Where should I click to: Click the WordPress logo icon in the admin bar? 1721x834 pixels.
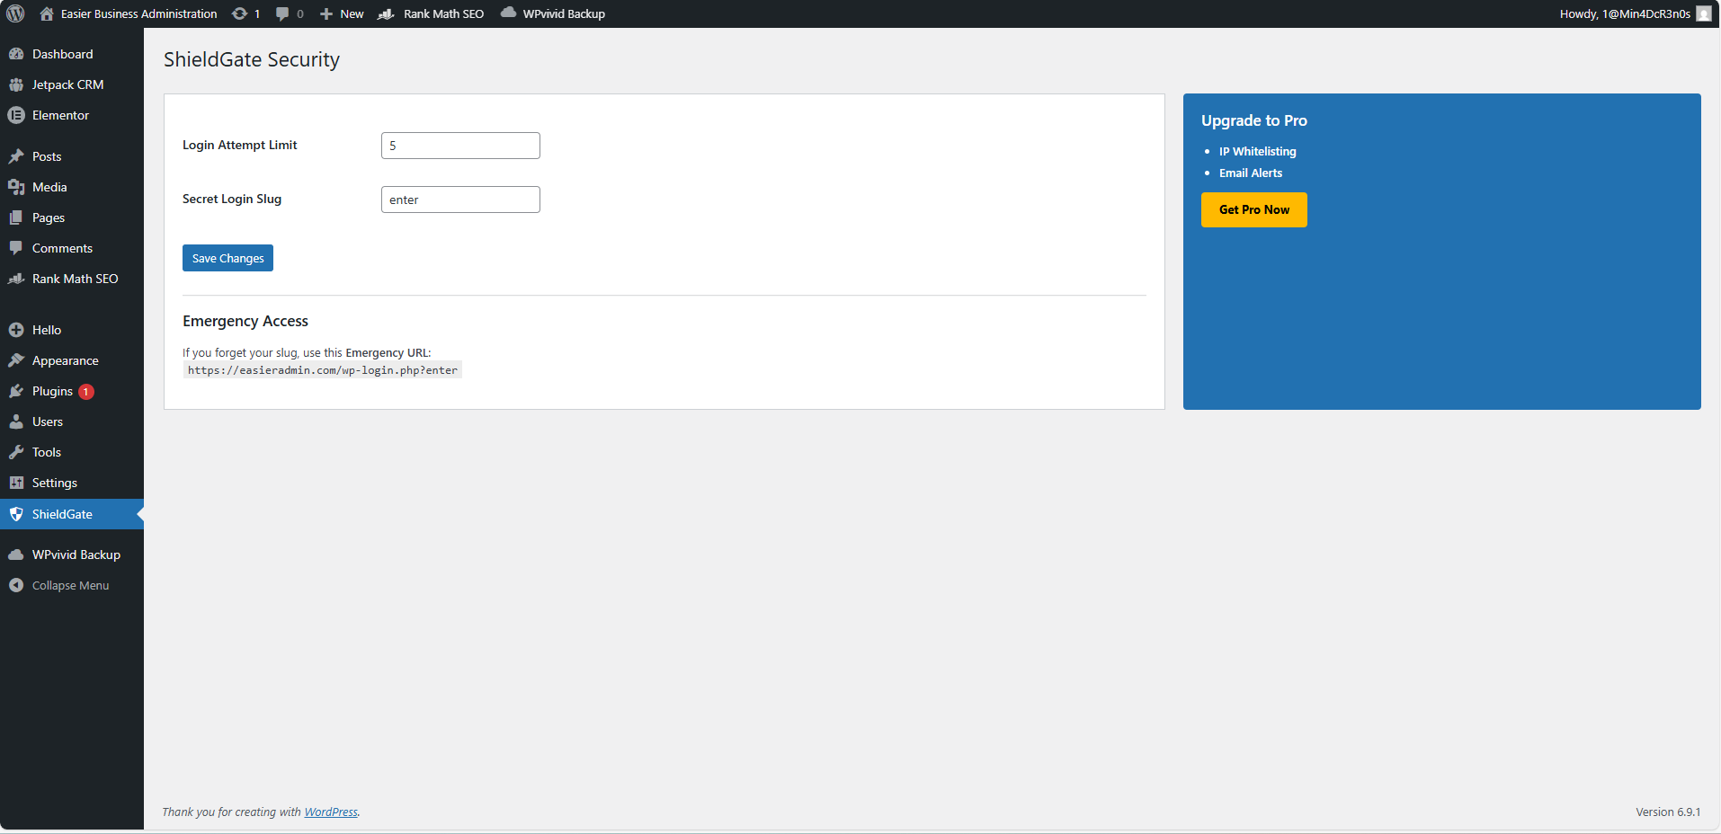pyautogui.click(x=15, y=13)
